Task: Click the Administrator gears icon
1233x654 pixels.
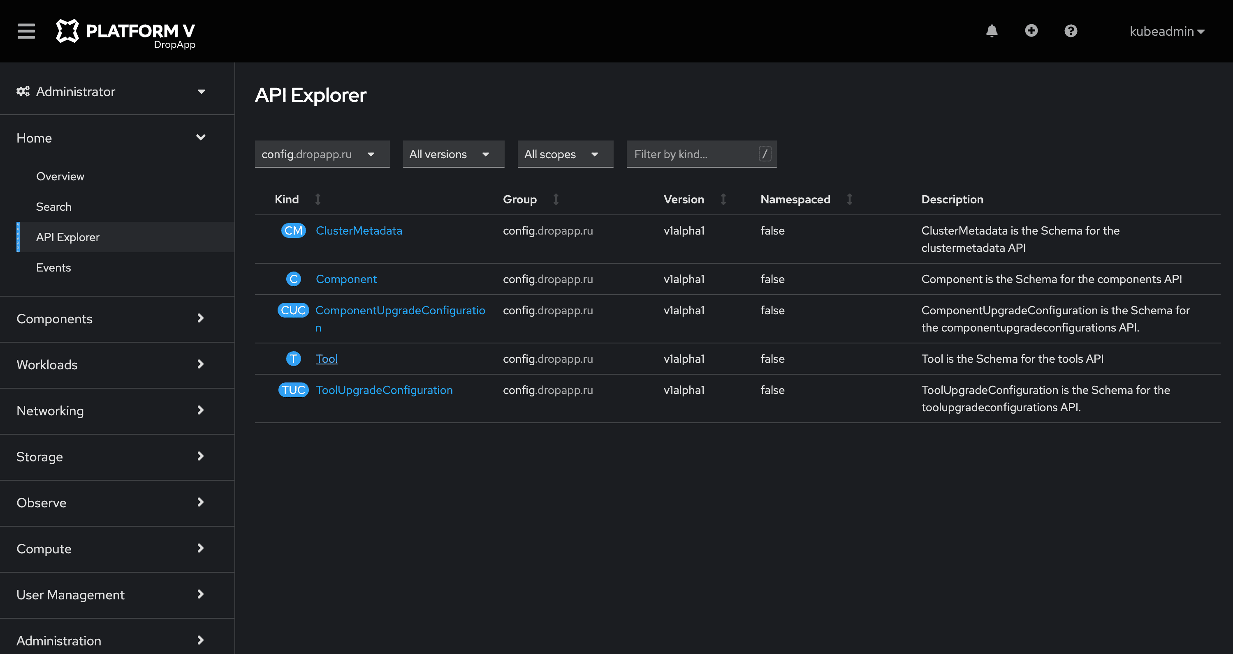Action: click(23, 91)
